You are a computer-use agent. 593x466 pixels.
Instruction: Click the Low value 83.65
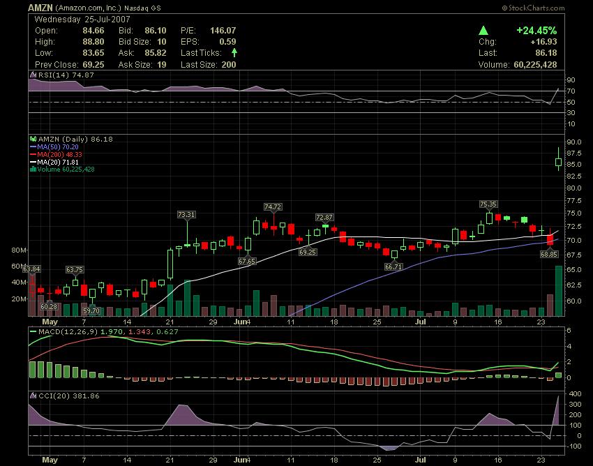(93, 52)
